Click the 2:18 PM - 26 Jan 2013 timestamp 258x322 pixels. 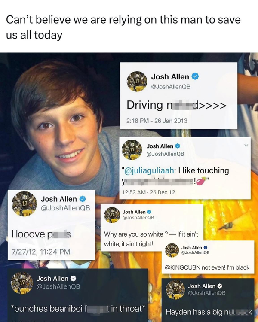(x=157, y=121)
